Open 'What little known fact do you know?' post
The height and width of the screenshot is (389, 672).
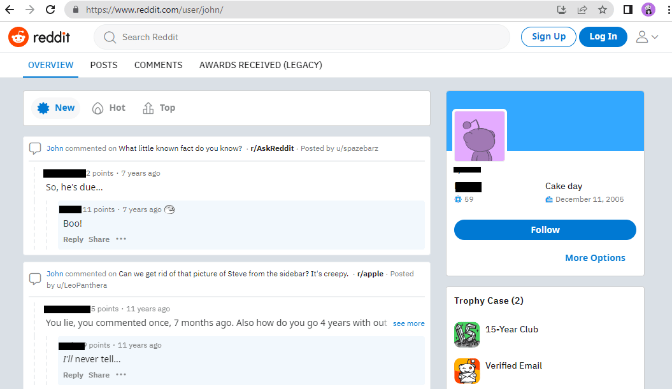click(x=180, y=148)
